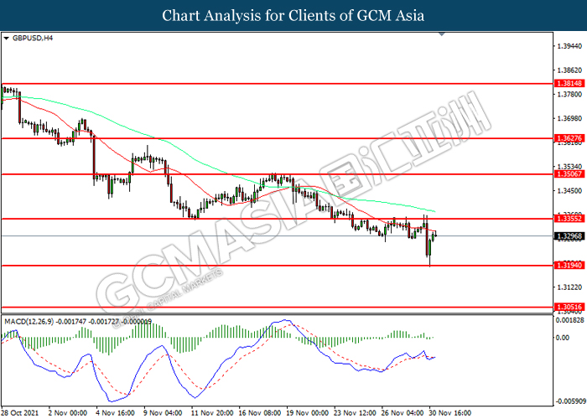Click the 9 Nov 04:00 time label
Image resolution: width=587 pixels, height=419 pixels.
coord(163,413)
